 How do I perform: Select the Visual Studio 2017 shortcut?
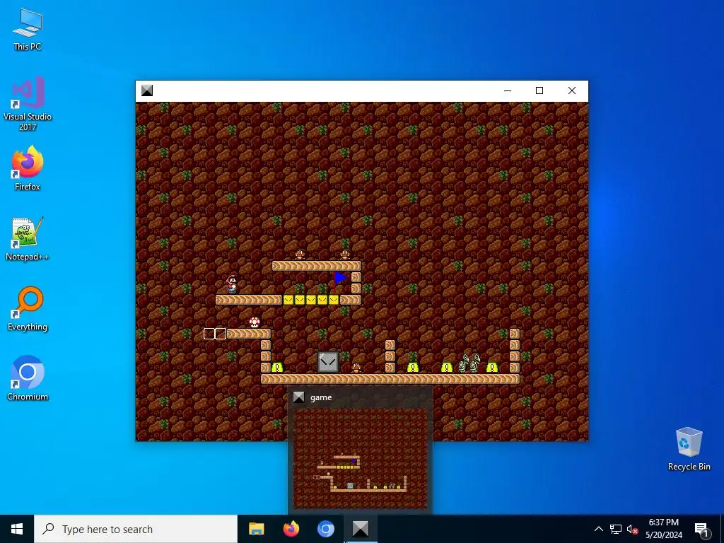(28, 103)
